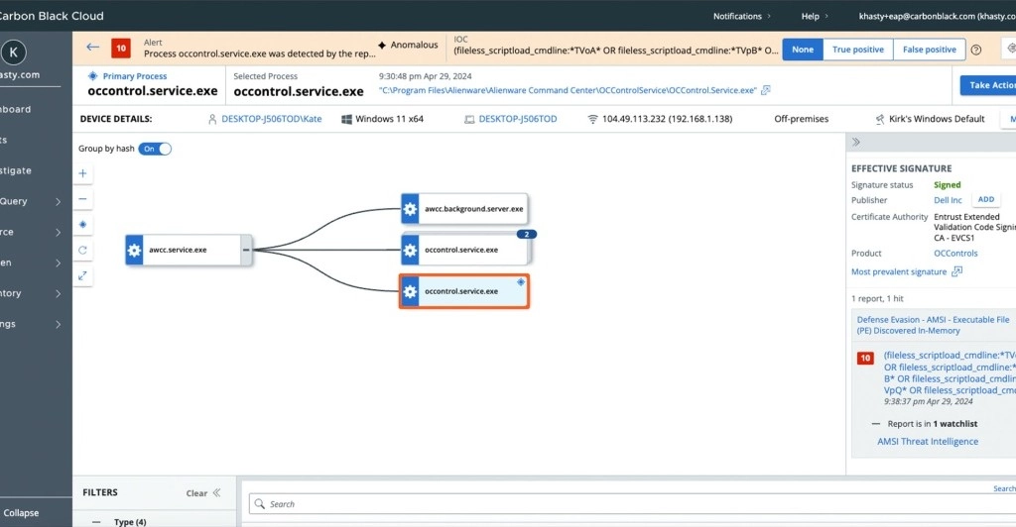1016x527 pixels.
Task: Collapse the right details panel with double chevron
Action: tap(856, 143)
